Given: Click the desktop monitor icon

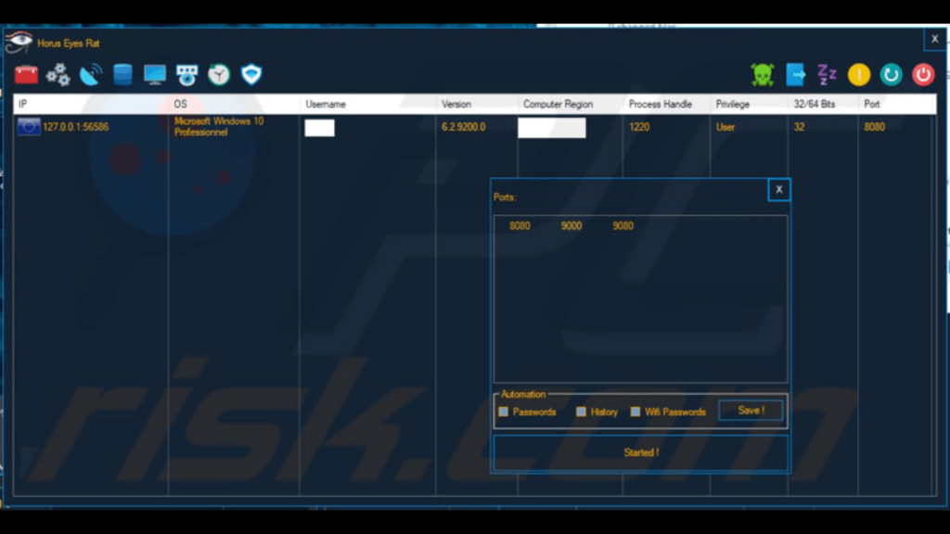Looking at the screenshot, I should pos(155,74).
